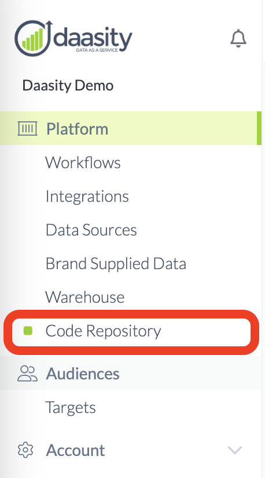Image resolution: width=265 pixels, height=478 pixels.
Task: Open the Workflows page
Action: [x=83, y=162]
